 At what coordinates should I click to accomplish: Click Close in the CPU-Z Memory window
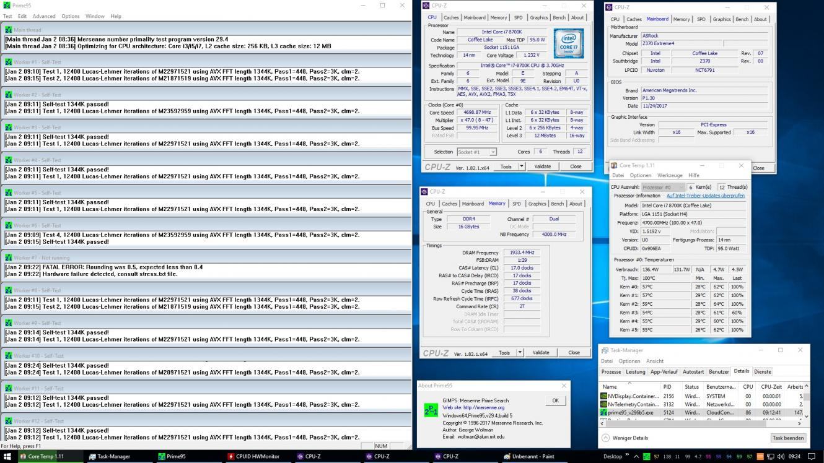point(574,352)
